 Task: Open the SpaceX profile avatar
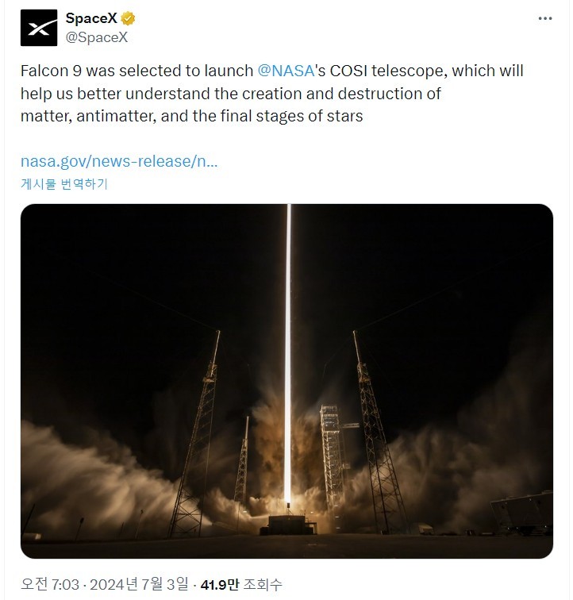(x=39, y=28)
